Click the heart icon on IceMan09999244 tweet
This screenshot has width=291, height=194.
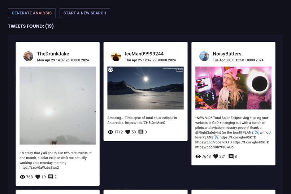[128, 132]
